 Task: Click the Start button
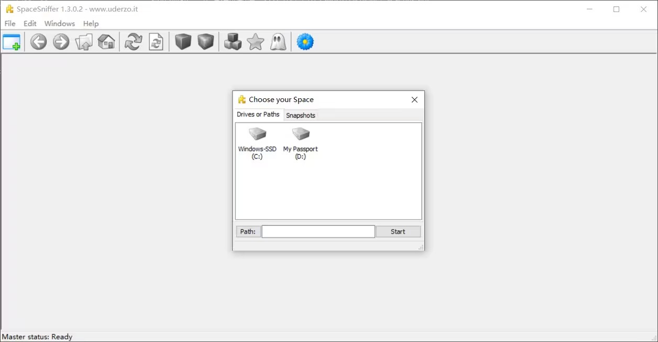[x=398, y=232]
